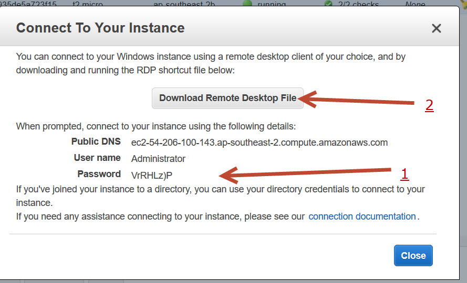Click the red annotation number 1
Screen dimensions: 467x283
click(404, 173)
